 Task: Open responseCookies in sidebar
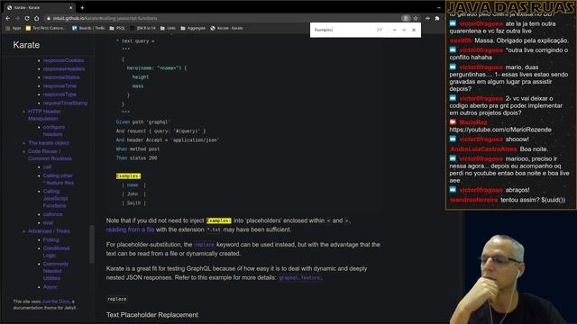tap(63, 60)
